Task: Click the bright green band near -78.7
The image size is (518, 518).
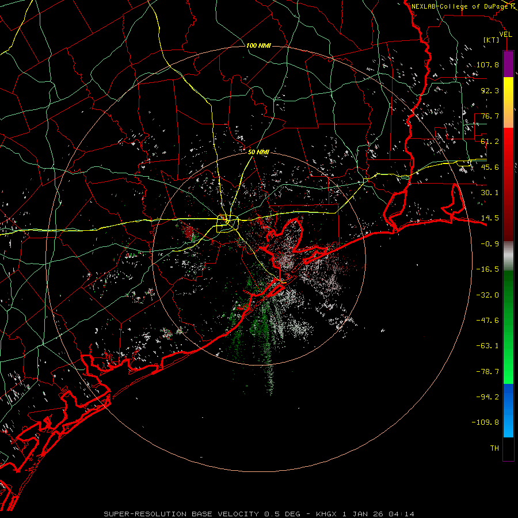Action: [x=508, y=372]
